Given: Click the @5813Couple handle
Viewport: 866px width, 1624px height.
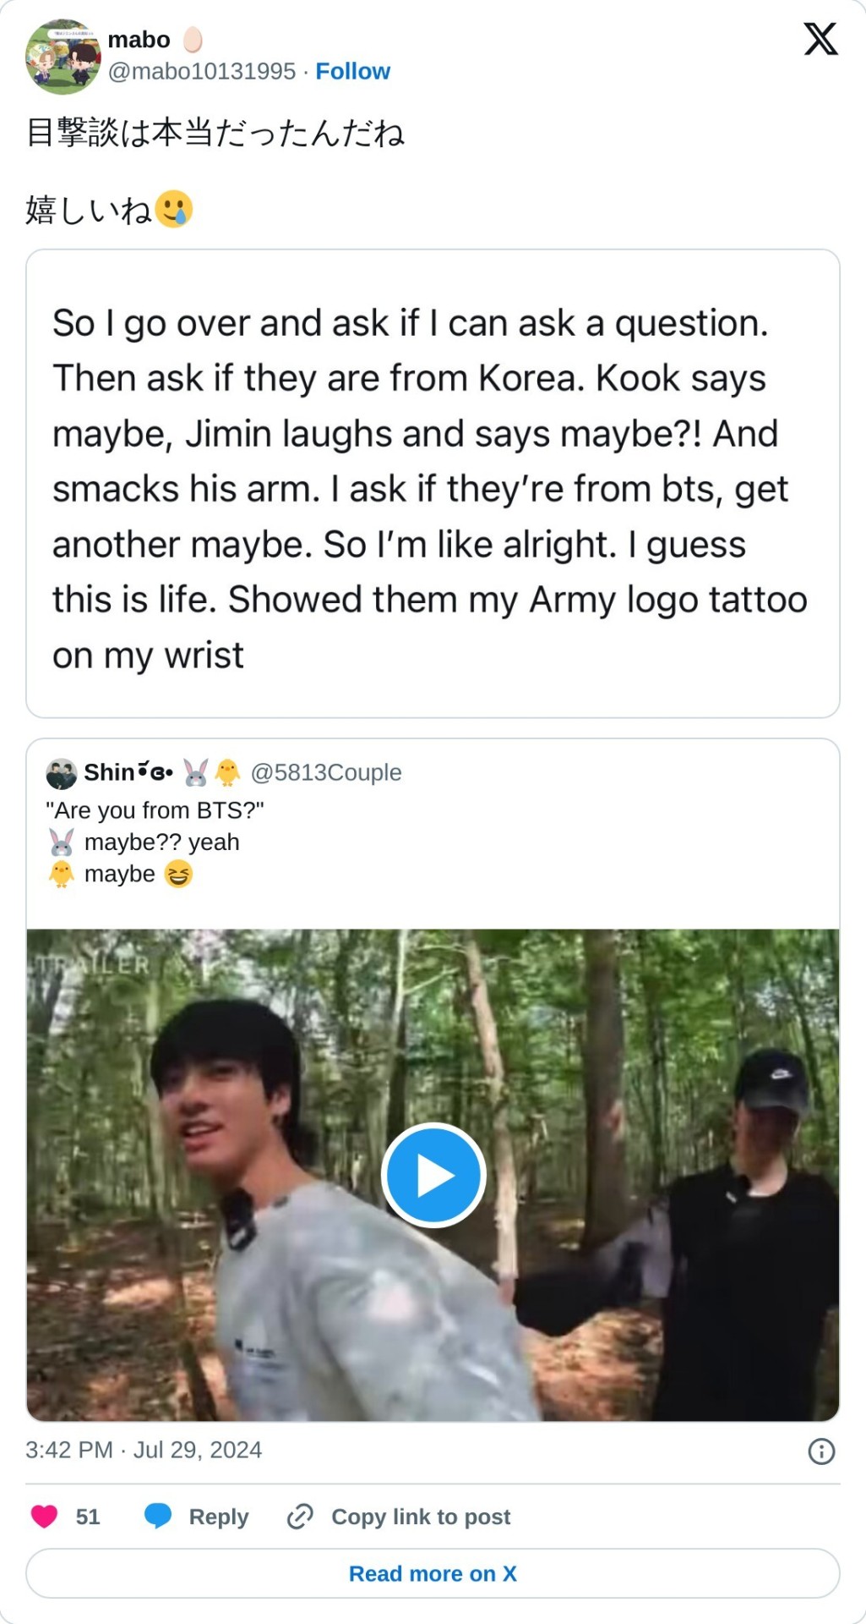Looking at the screenshot, I should (326, 773).
